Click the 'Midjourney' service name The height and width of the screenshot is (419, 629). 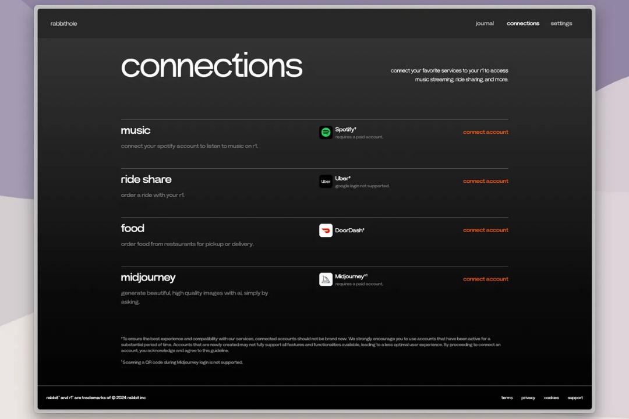tap(351, 276)
